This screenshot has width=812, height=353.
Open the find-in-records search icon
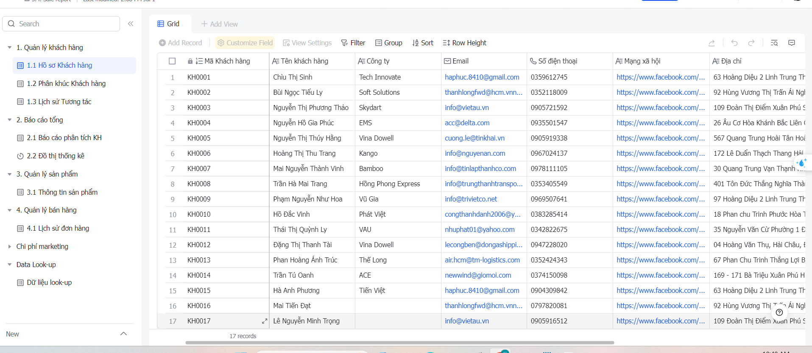tap(774, 43)
